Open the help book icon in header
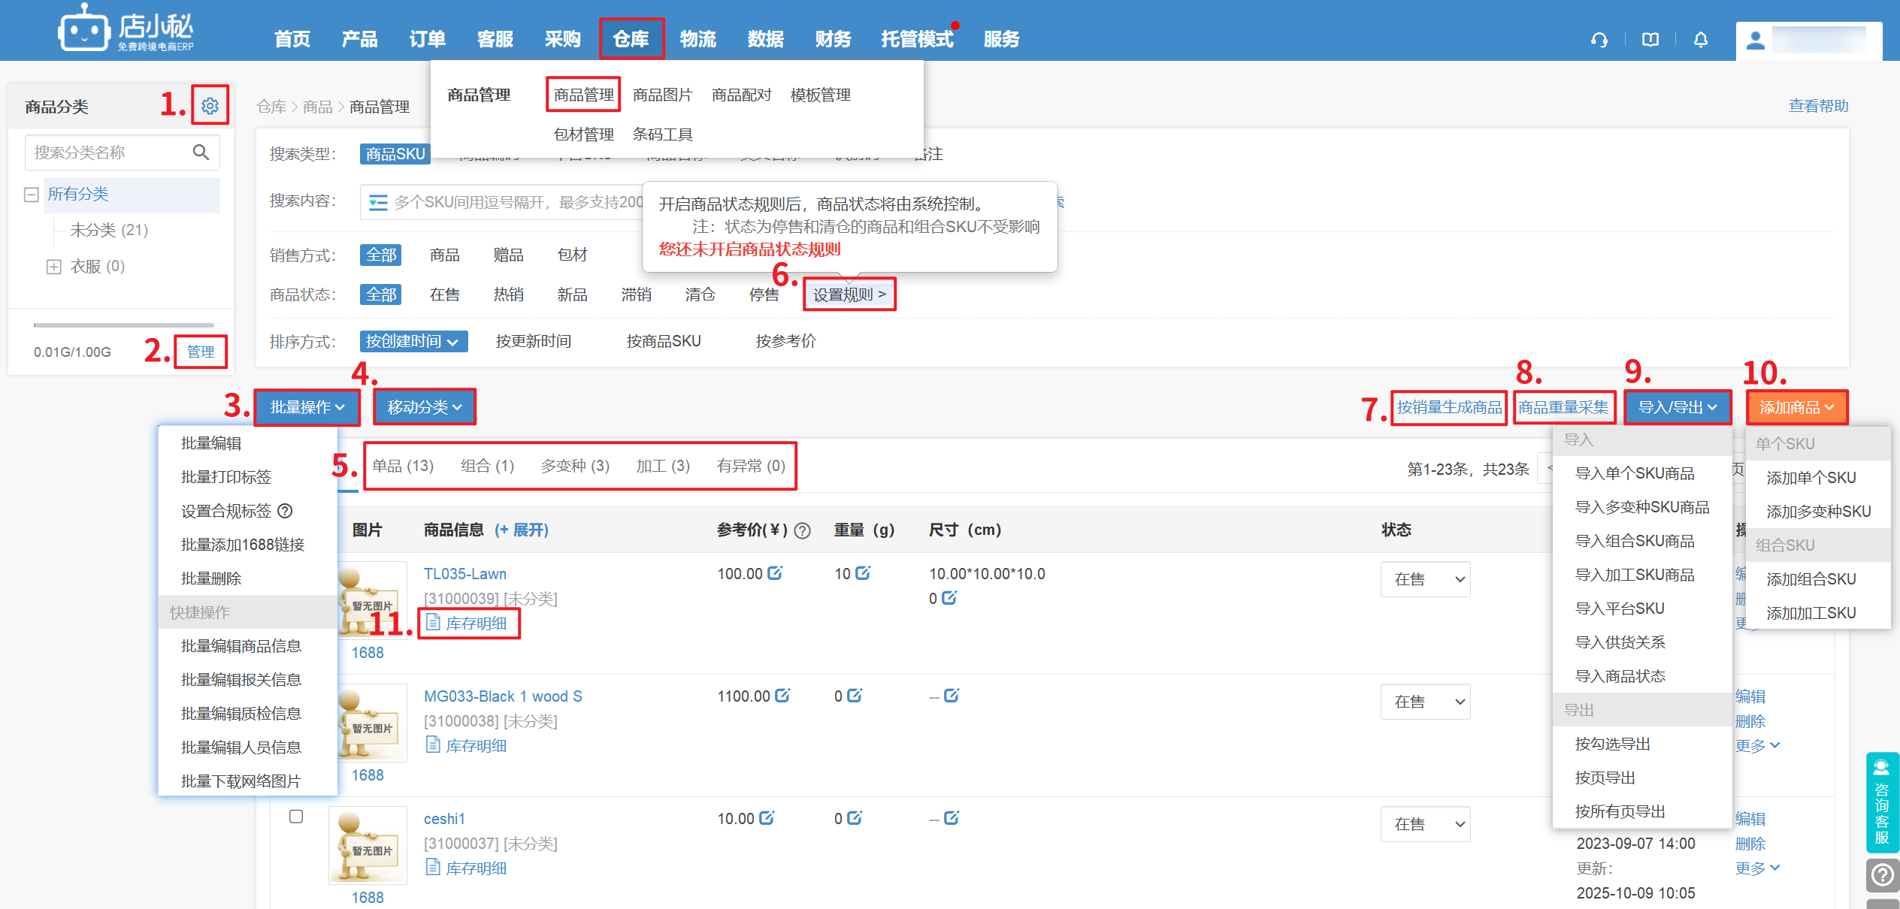 pyautogui.click(x=1650, y=40)
